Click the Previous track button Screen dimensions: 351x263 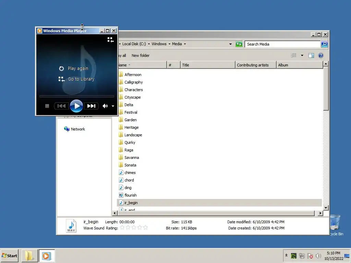coord(62,106)
